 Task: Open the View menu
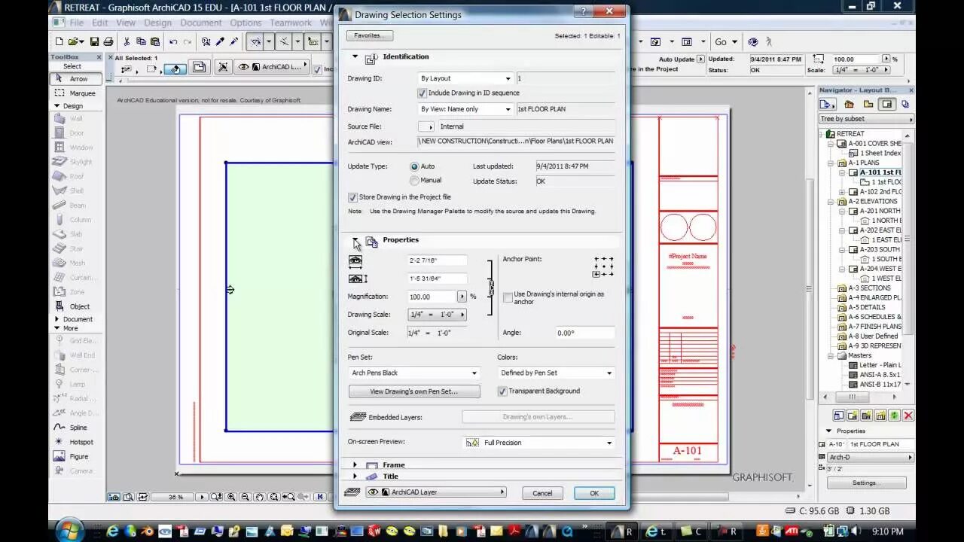click(x=126, y=23)
